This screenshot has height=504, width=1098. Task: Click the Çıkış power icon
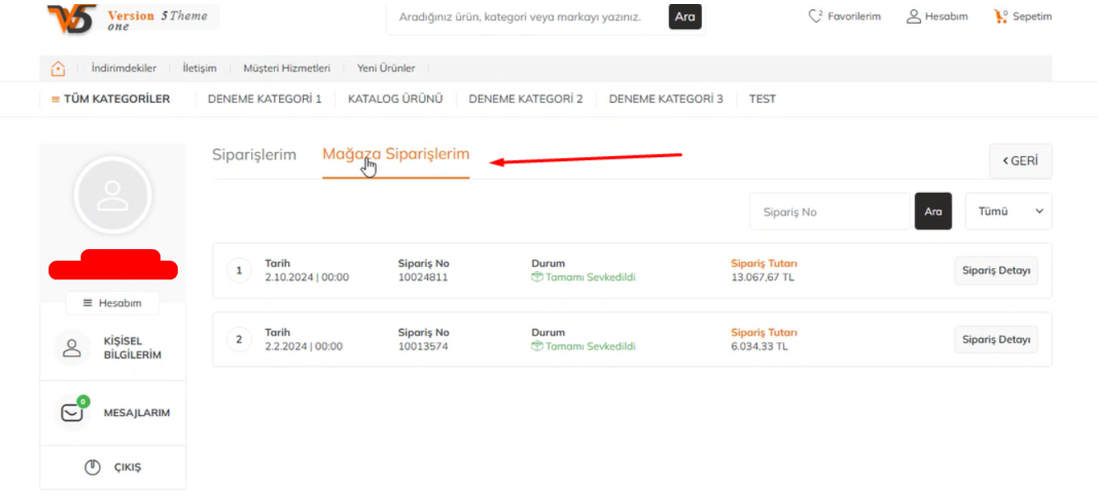coord(93,467)
